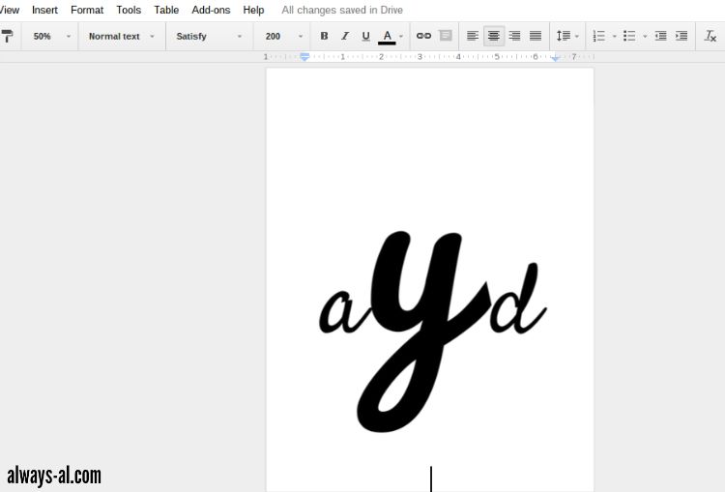The image size is (725, 492).
Task: Click the decrease indent icon
Action: pyautogui.click(x=661, y=36)
